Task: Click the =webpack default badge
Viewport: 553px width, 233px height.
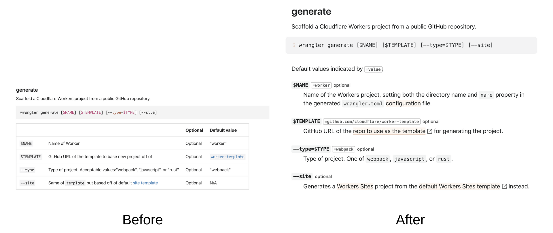Action: (343, 149)
